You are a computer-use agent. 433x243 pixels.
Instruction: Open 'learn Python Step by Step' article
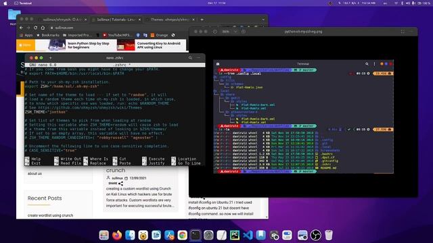pos(89,45)
